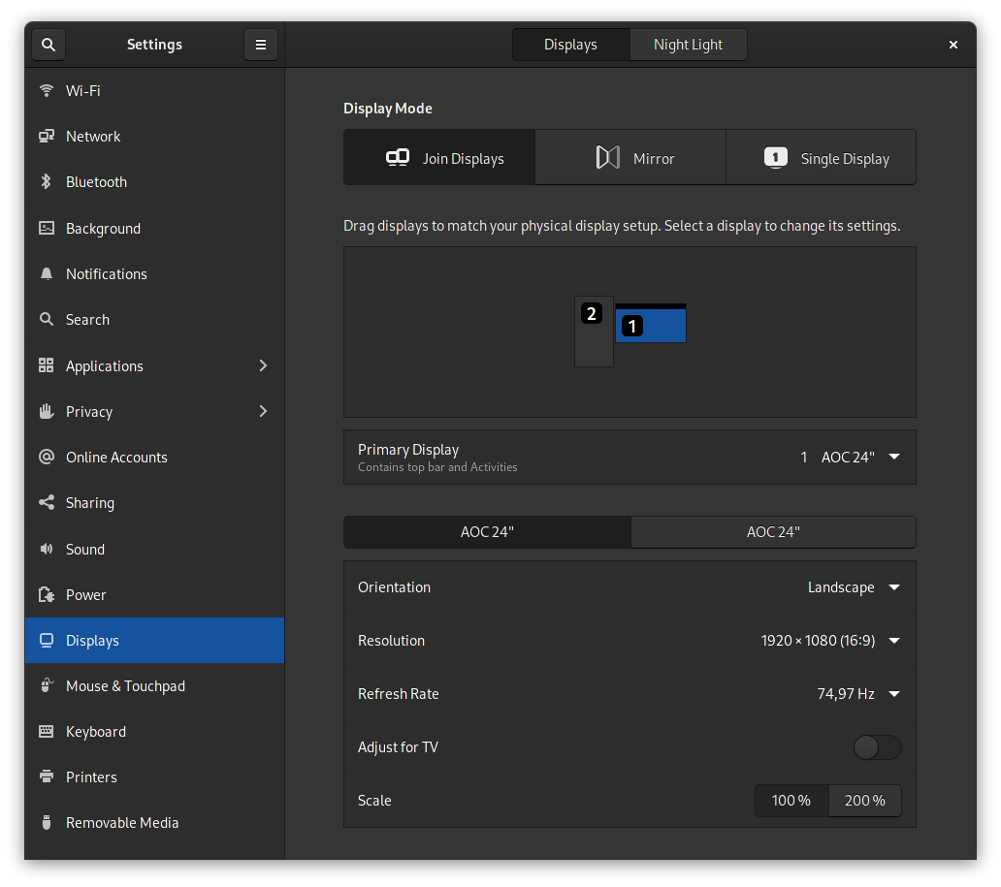Click the Wi-Fi signal icon in sidebar
The width and height of the screenshot is (1001, 887).
pos(46,90)
